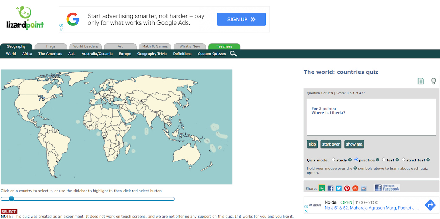The width and height of the screenshot is (440, 219).
Task: Switch to test quiz mode
Action: [384, 159]
